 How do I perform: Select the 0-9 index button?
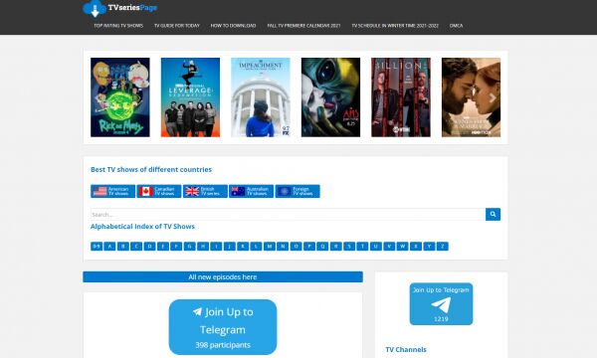click(97, 247)
